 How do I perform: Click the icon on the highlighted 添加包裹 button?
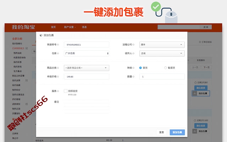coord(195,93)
